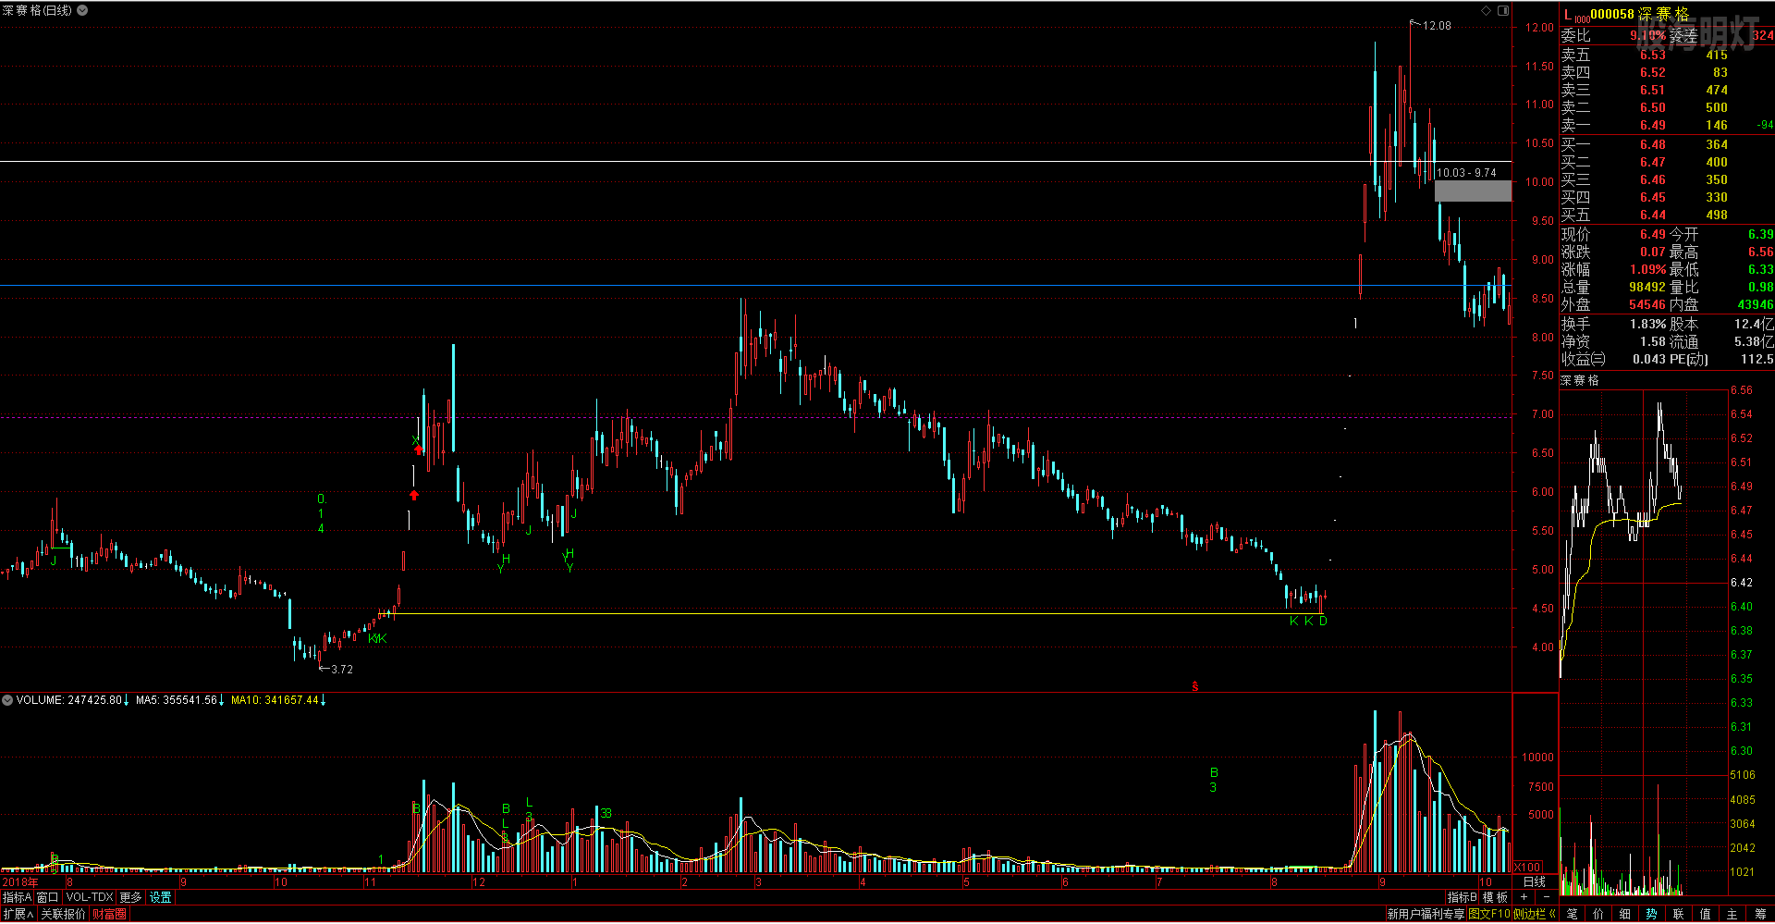Image resolution: width=1775 pixels, height=924 pixels.
Task: Click the 3.72 low price label
Action: tap(342, 669)
